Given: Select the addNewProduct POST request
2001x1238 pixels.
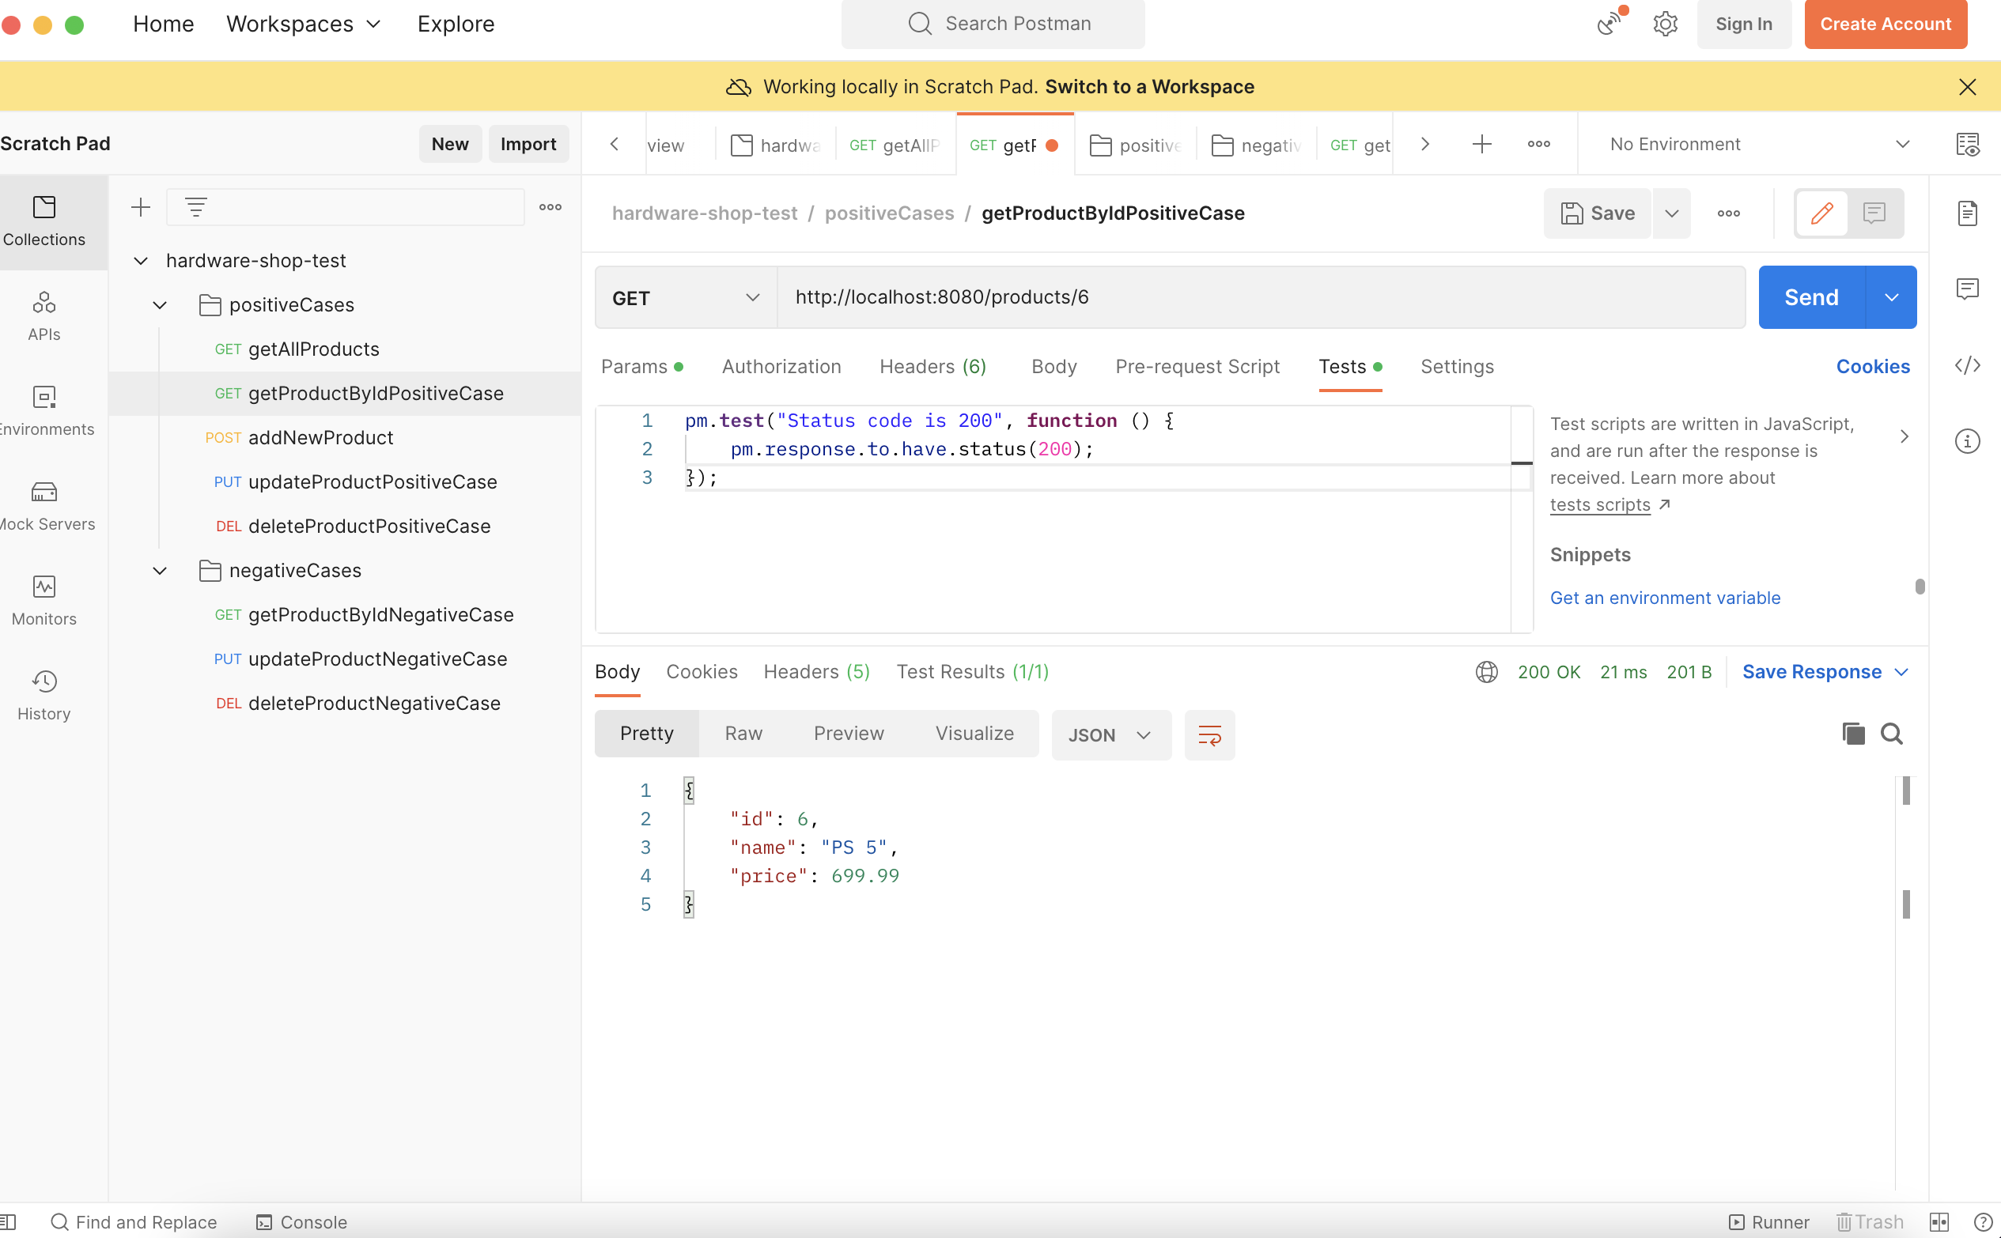Looking at the screenshot, I should (320, 438).
